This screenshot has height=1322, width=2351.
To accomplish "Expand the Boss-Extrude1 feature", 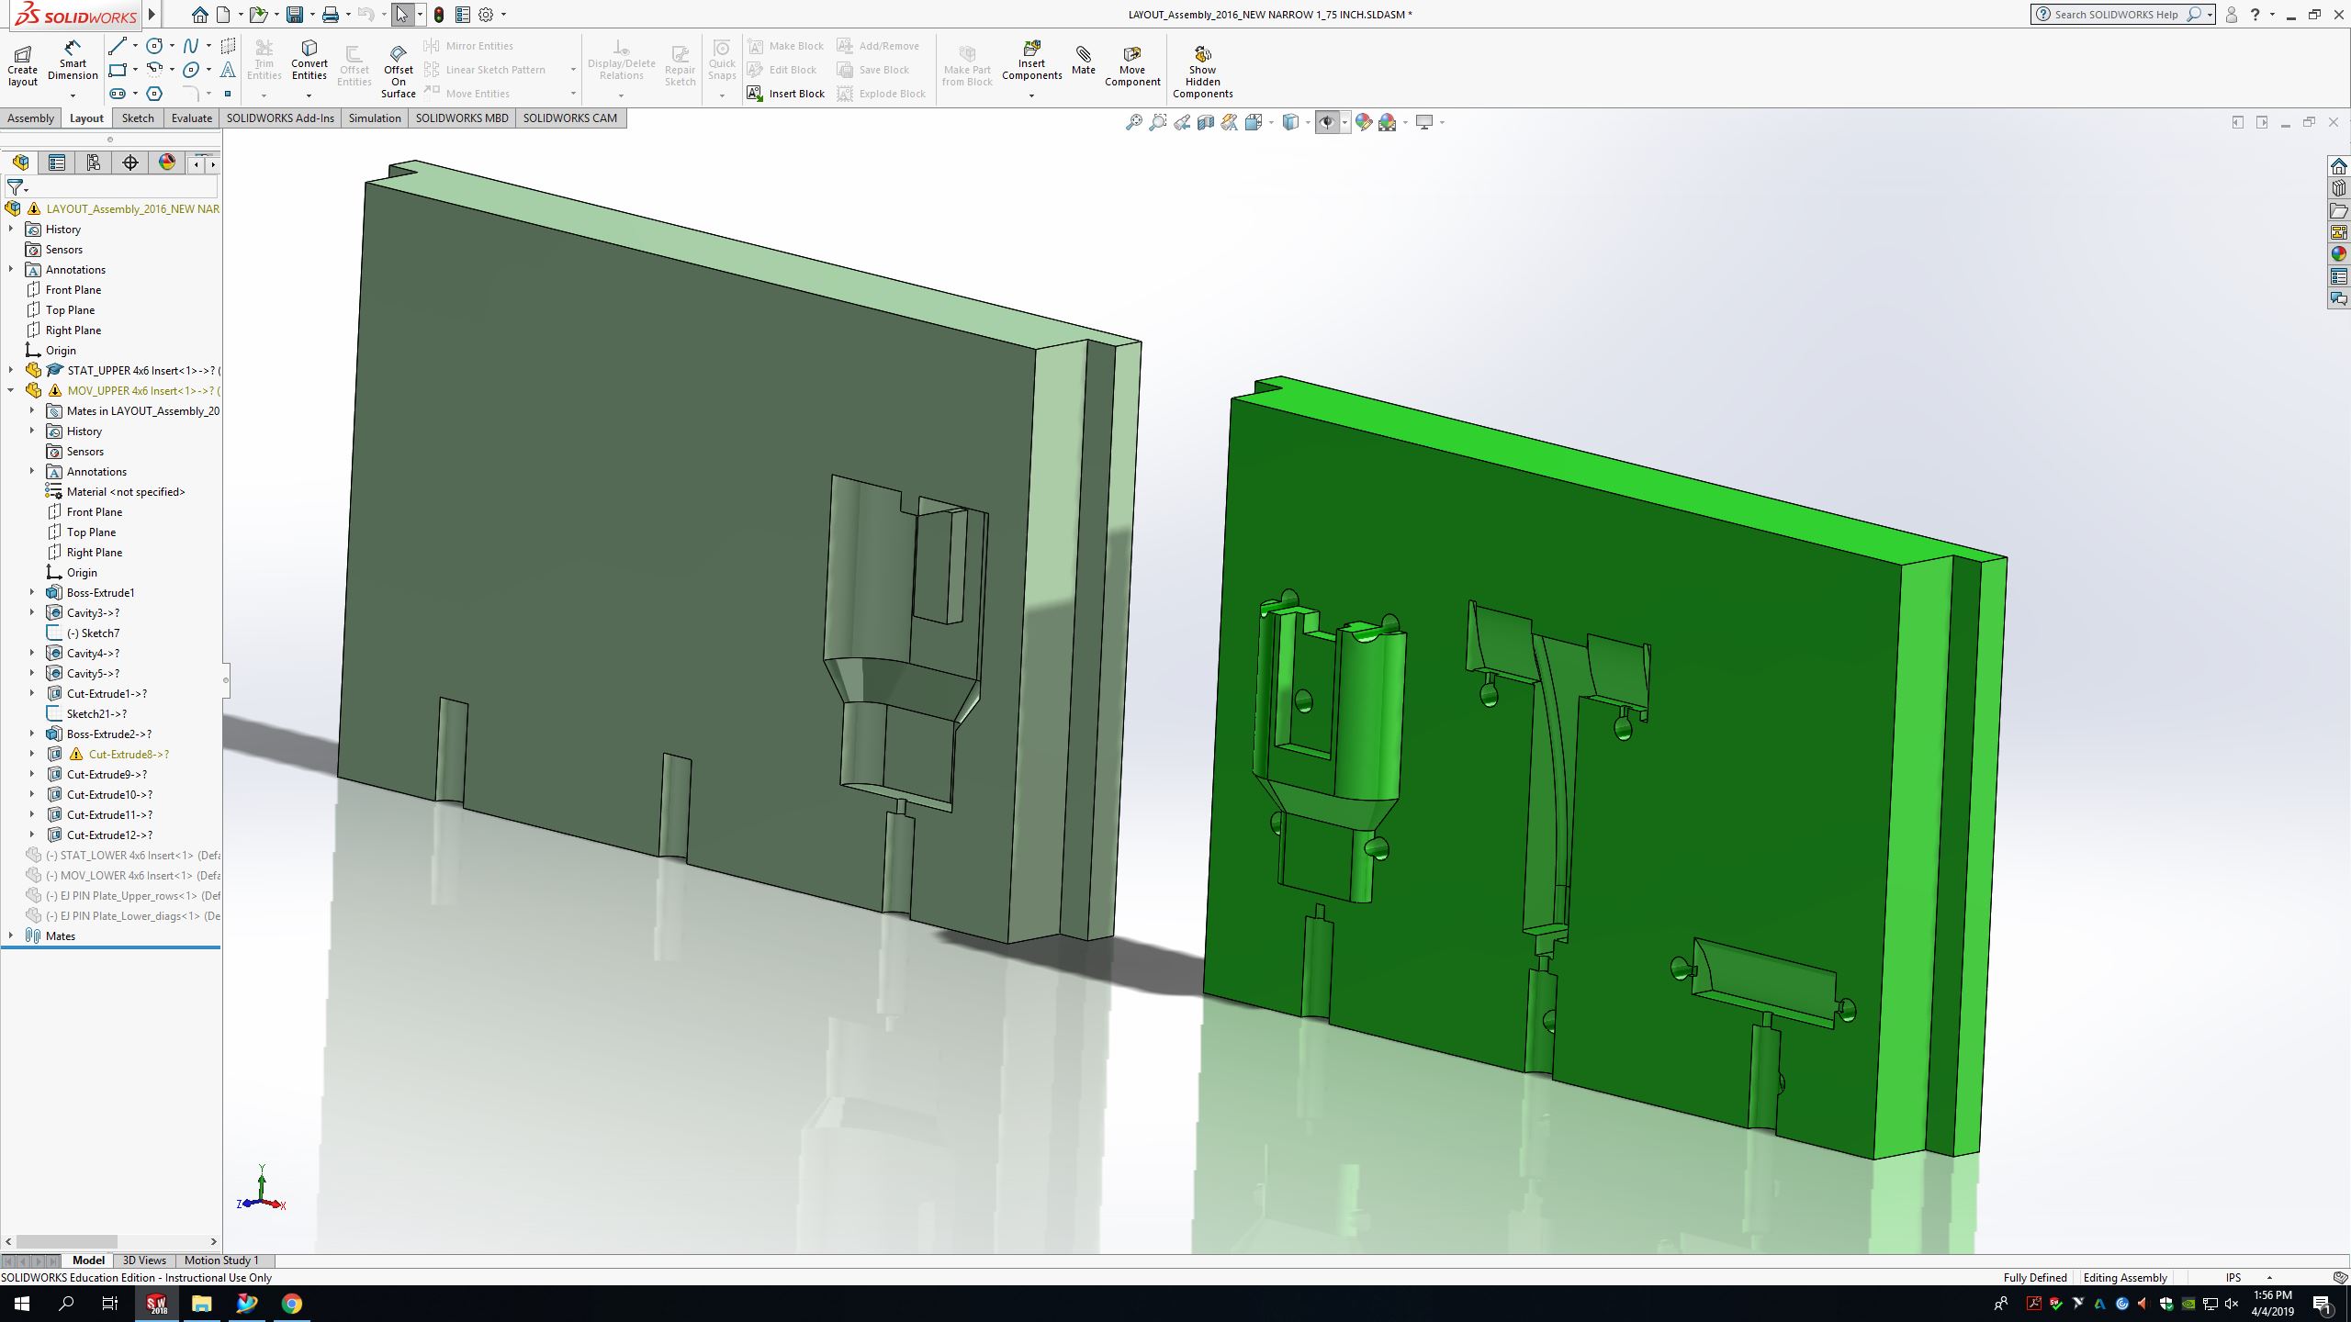I will (x=32, y=592).
